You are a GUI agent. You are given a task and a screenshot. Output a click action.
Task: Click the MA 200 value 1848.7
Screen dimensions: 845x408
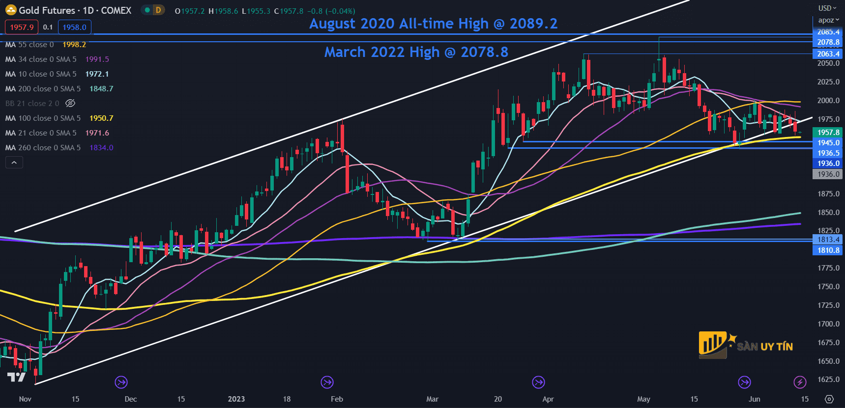coord(101,88)
